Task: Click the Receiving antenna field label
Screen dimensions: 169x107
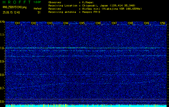Action: 62,12
